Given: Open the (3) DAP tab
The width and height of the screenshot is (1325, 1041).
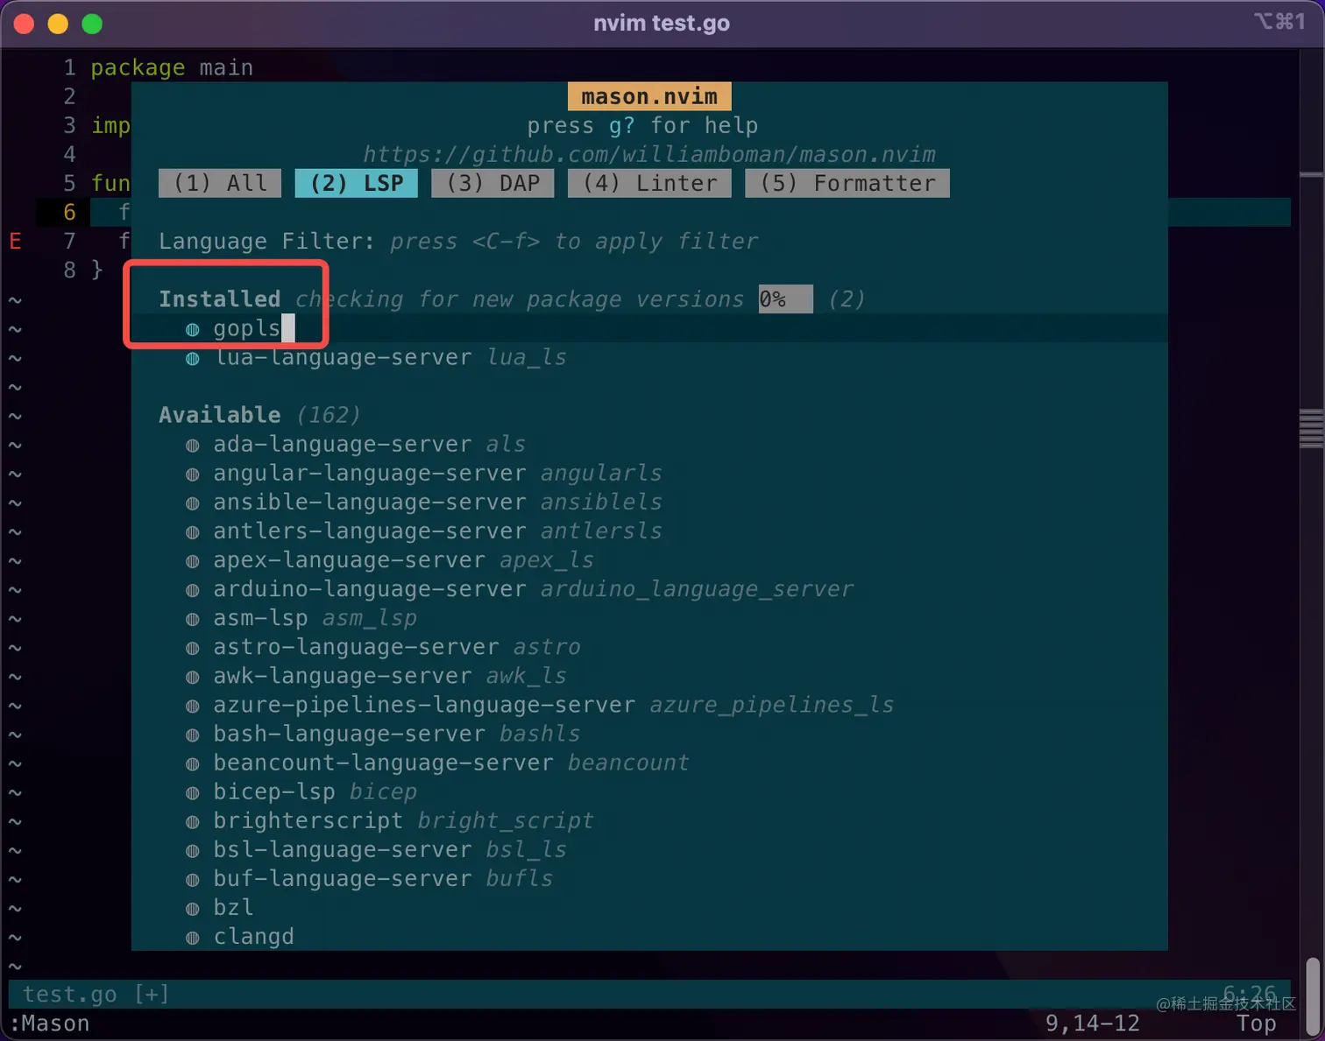Looking at the screenshot, I should (492, 183).
